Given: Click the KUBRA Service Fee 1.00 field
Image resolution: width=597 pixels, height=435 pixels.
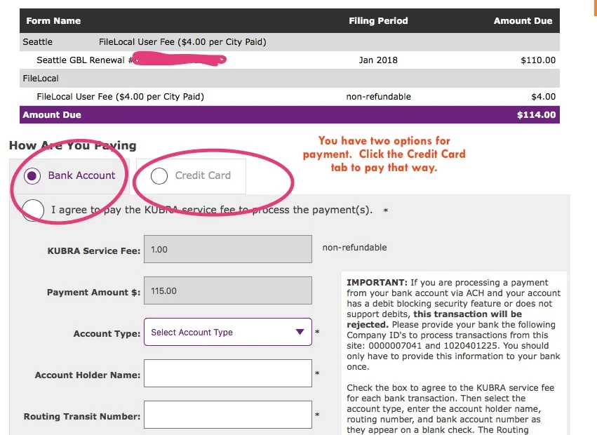Looking at the screenshot, I should tap(228, 249).
